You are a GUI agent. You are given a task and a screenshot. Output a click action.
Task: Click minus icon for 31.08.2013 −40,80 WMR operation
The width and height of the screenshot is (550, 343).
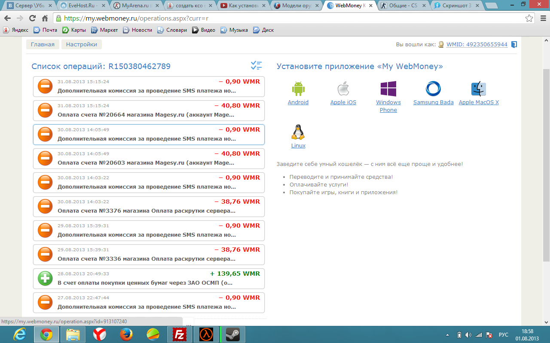click(45, 111)
